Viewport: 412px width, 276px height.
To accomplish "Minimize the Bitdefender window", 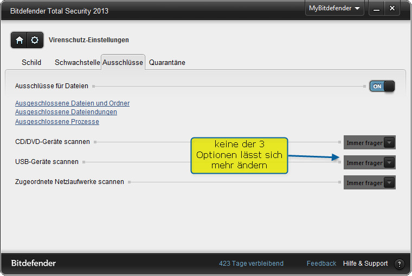I will pyautogui.click(x=377, y=9).
